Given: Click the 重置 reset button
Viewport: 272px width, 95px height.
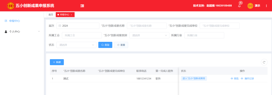Looking at the screenshot, I should [x=121, y=45].
